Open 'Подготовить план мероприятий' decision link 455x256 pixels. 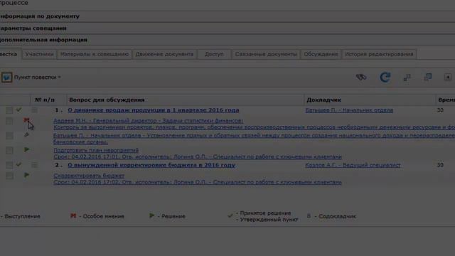96,150
